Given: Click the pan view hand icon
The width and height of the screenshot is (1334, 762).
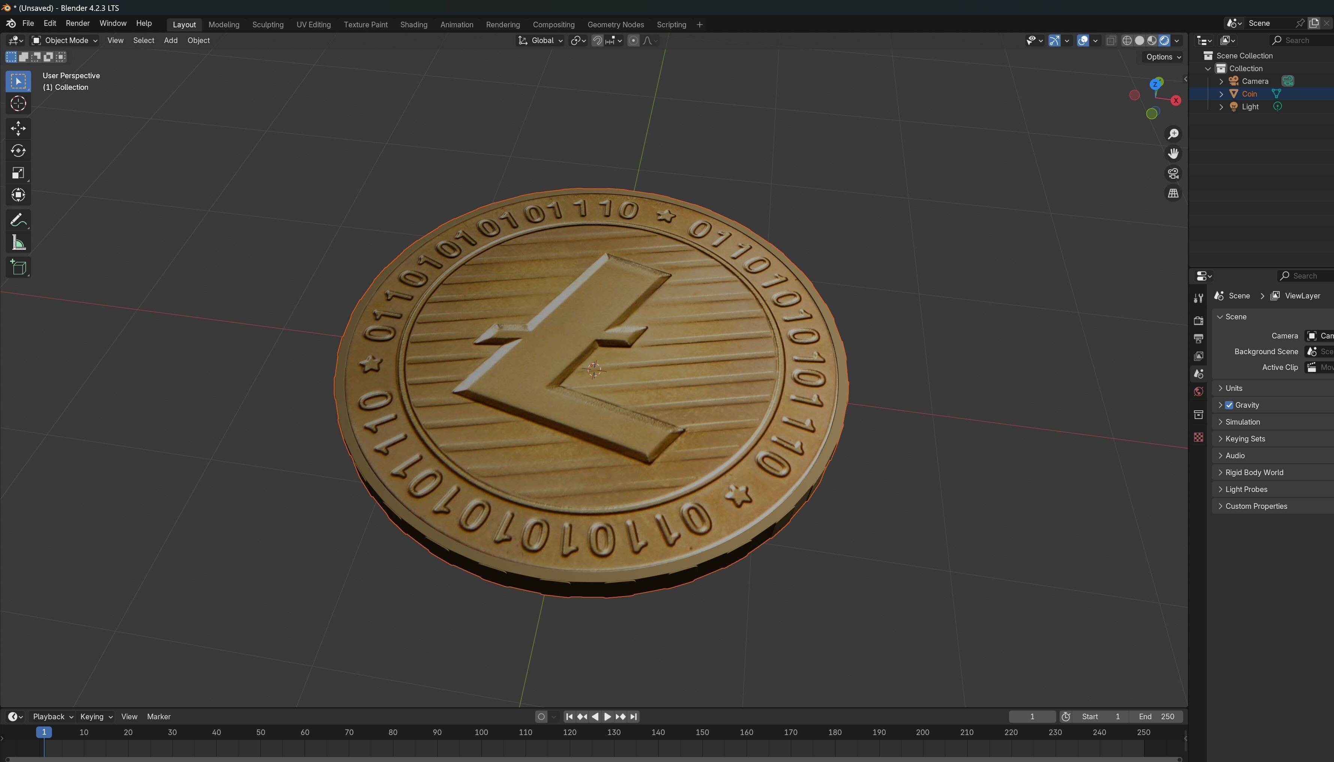Looking at the screenshot, I should [x=1173, y=154].
